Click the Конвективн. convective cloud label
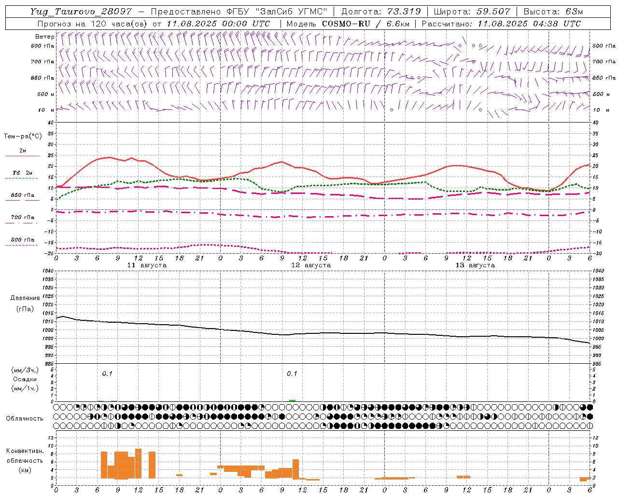This screenshot has width=618, height=494. tap(25, 451)
